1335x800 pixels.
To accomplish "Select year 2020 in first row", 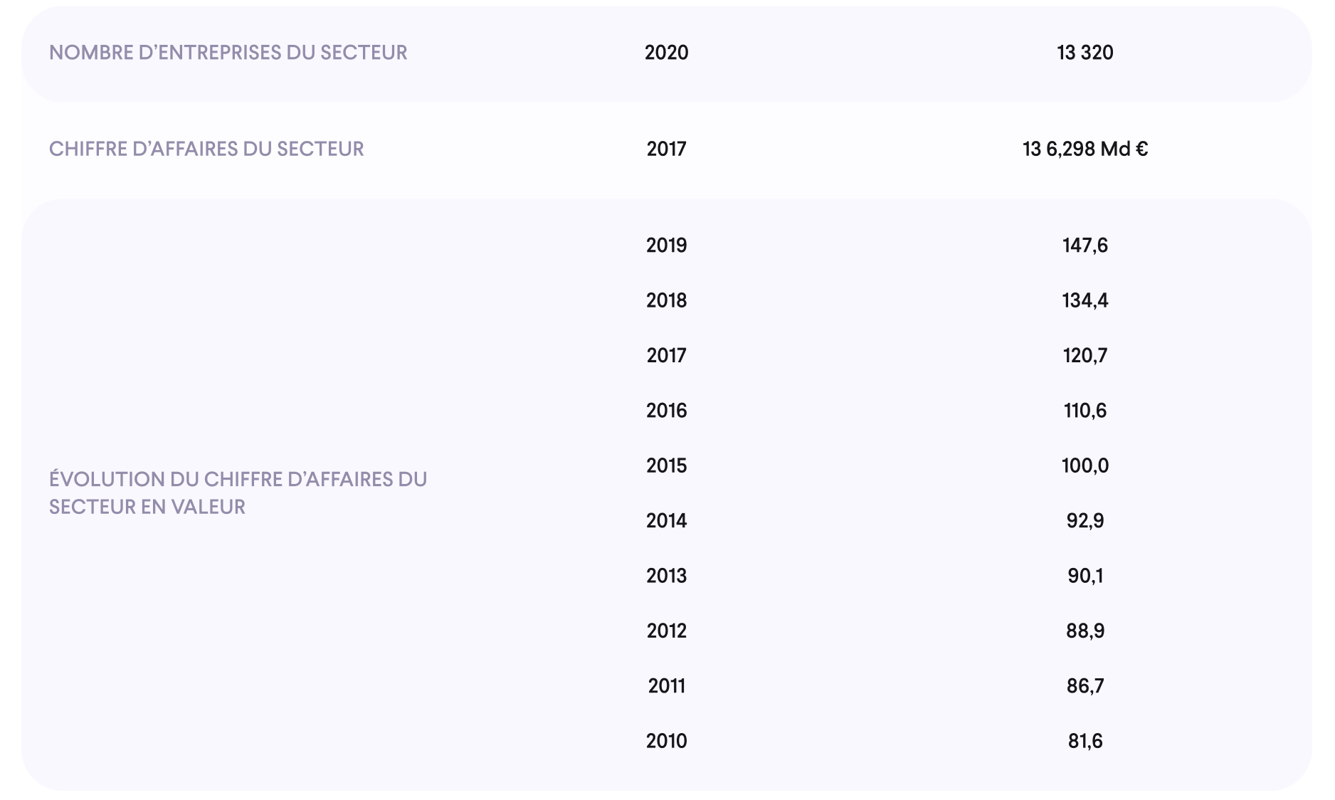I will pyautogui.click(x=667, y=53).
